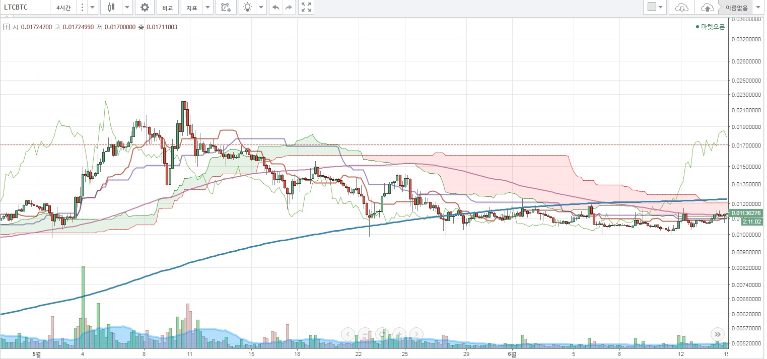Save chart via cloud upload icon
Viewport: 767px width, 359px height.
tap(708, 7)
